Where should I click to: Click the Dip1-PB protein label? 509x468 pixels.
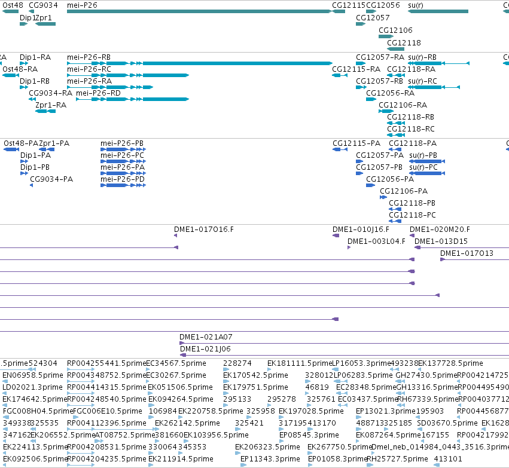35,168
